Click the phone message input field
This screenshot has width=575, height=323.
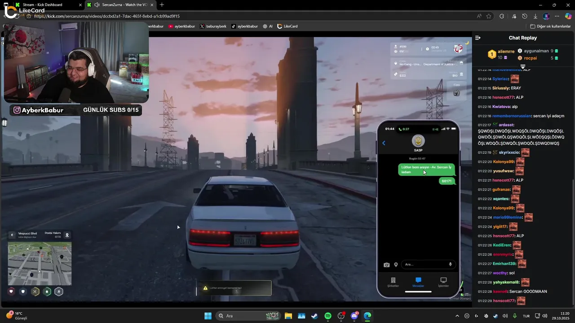(x=429, y=265)
